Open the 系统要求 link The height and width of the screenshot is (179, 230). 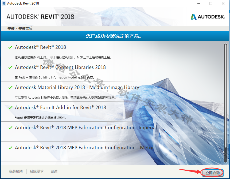click(37, 171)
